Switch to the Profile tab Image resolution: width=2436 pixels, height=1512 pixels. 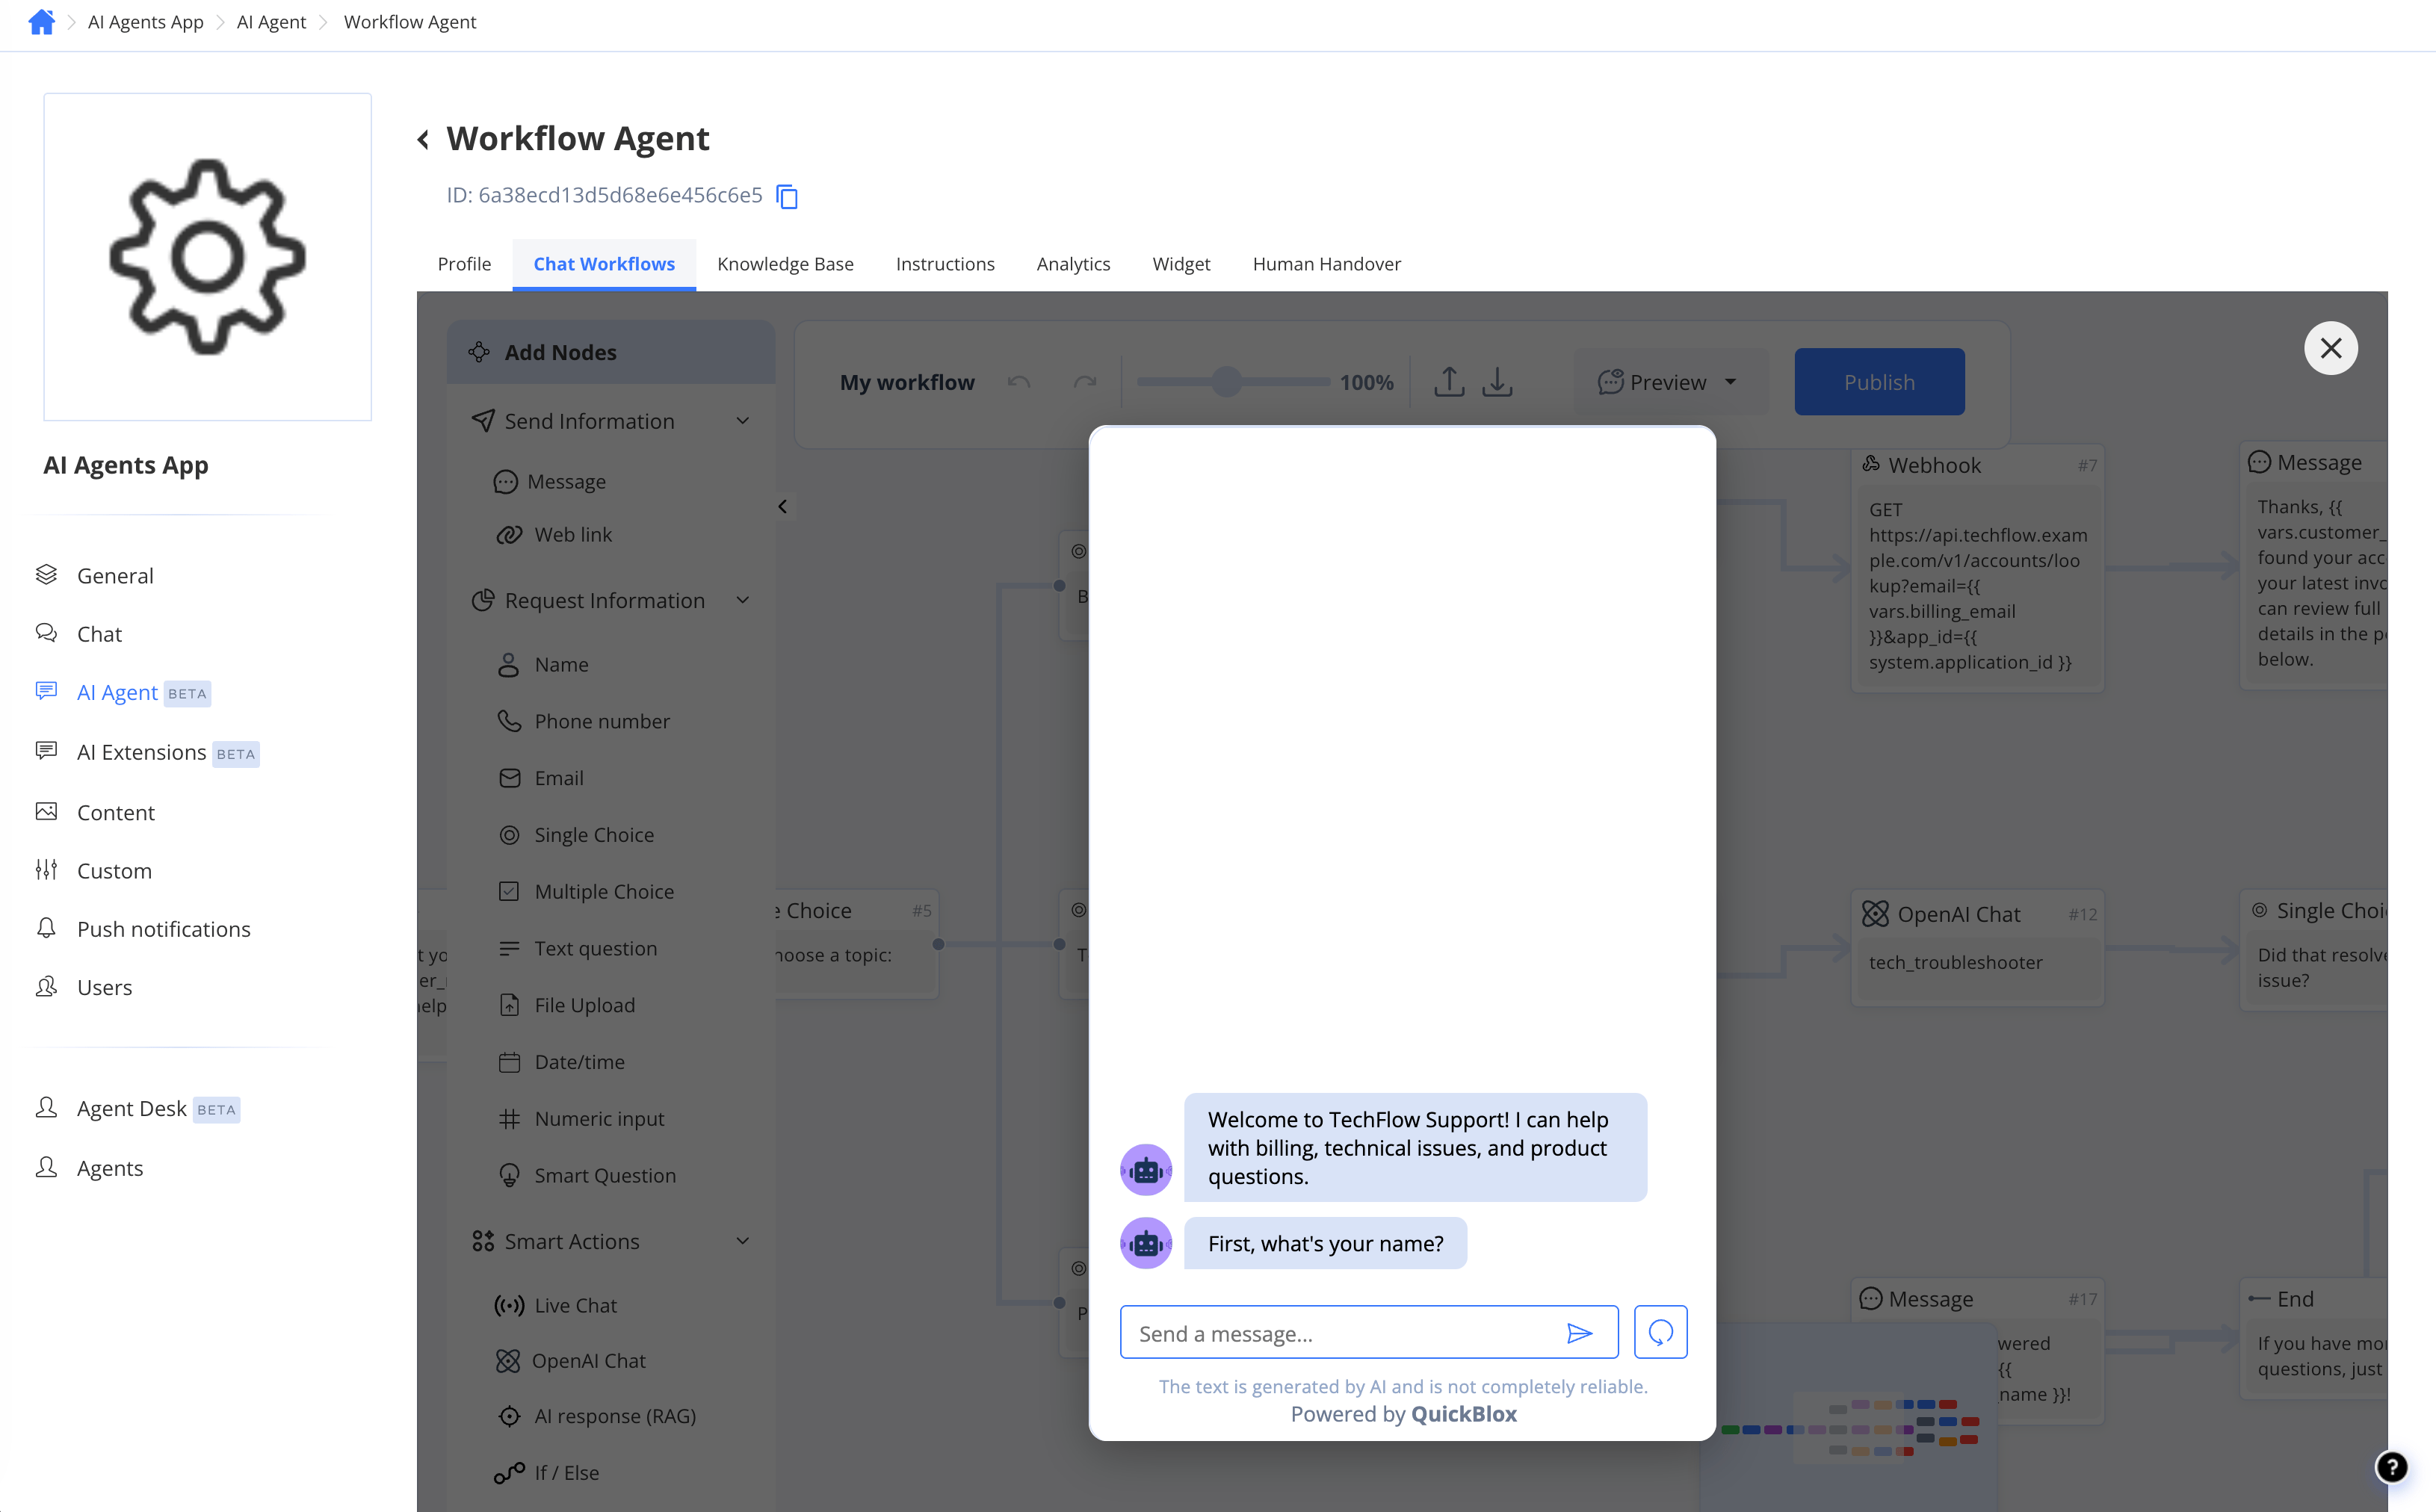click(x=464, y=264)
